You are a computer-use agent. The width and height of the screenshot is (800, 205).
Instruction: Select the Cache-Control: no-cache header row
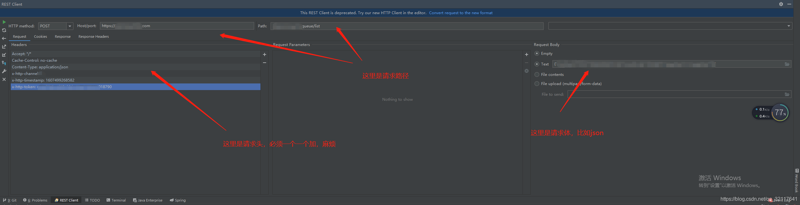pos(136,60)
